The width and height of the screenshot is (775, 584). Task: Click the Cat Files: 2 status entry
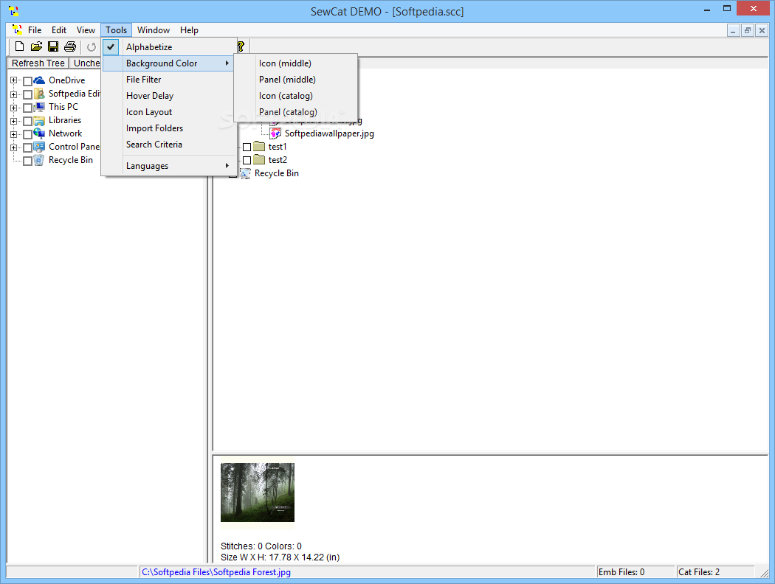714,572
